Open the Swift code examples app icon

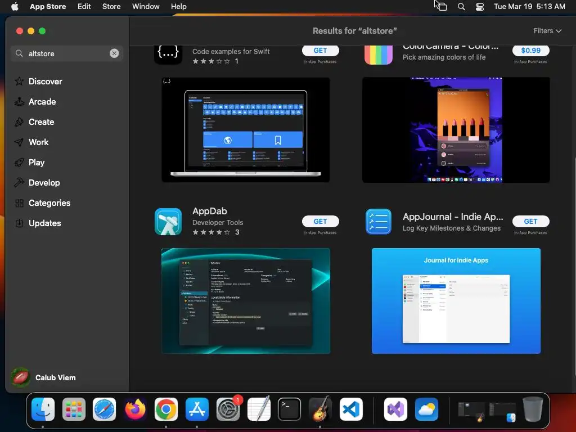(168, 55)
